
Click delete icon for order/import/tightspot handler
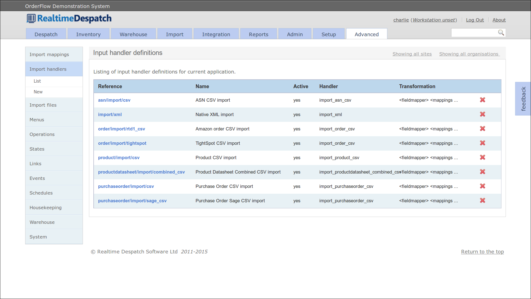(482, 143)
